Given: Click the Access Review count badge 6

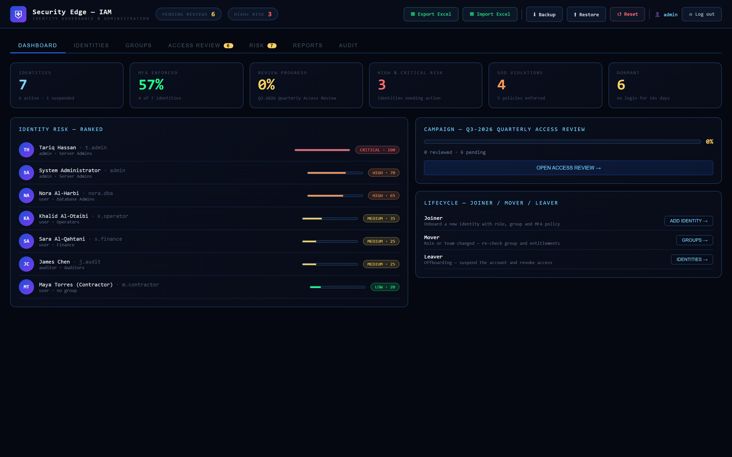Looking at the screenshot, I should click(228, 46).
